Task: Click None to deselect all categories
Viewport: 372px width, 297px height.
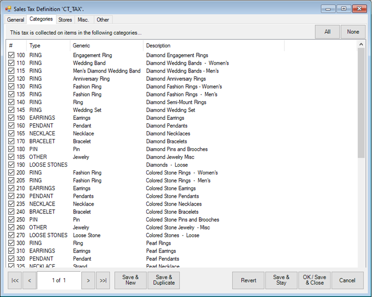Action: tap(353, 32)
